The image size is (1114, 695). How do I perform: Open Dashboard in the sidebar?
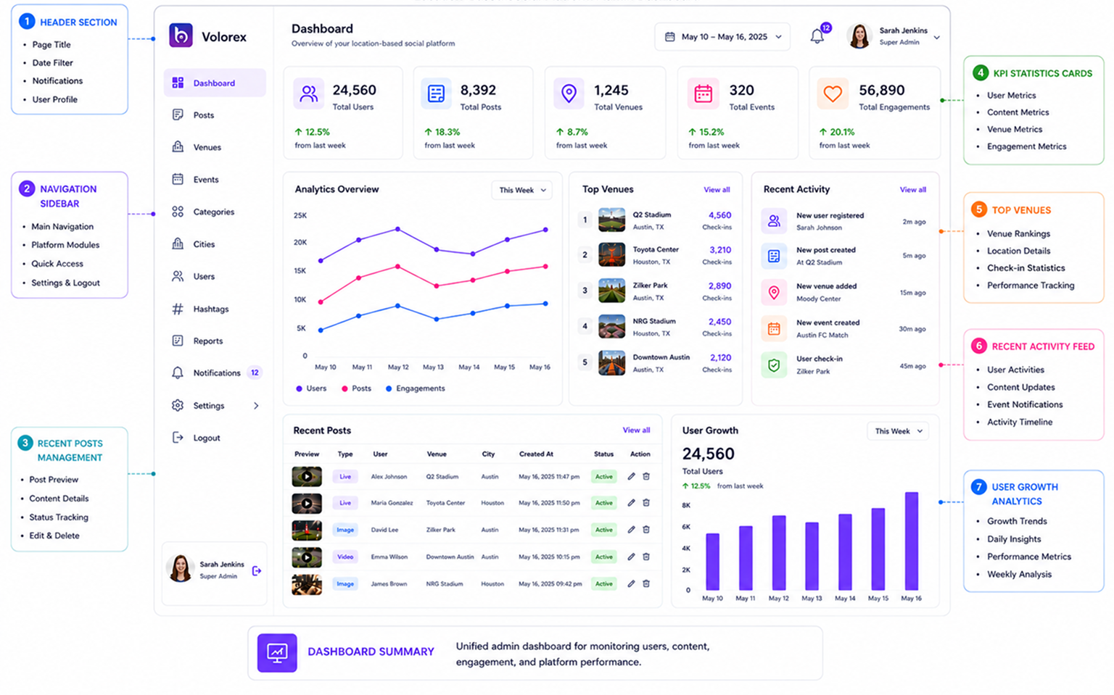click(x=215, y=83)
